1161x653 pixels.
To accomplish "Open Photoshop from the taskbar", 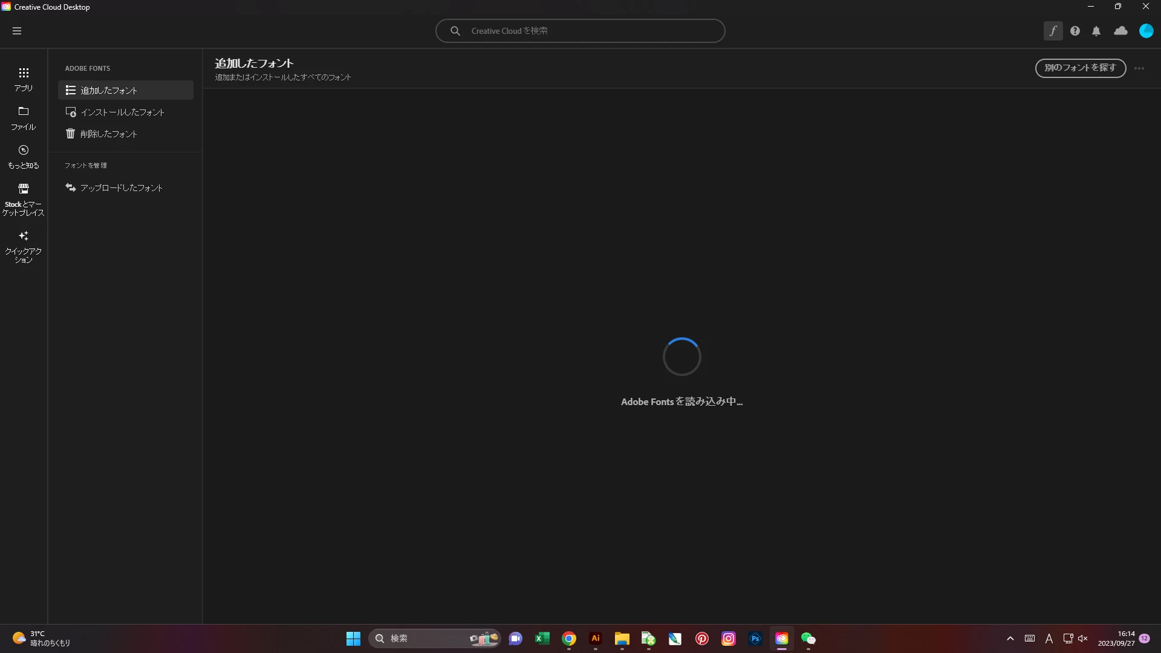I will point(755,638).
